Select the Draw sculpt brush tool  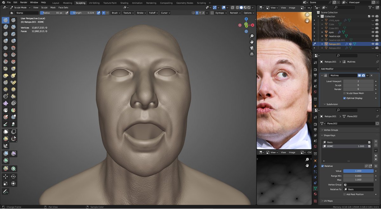click(6, 20)
